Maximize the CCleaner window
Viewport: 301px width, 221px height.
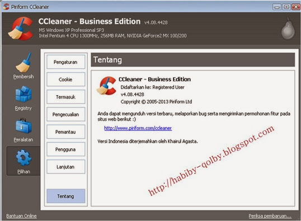[286, 7]
